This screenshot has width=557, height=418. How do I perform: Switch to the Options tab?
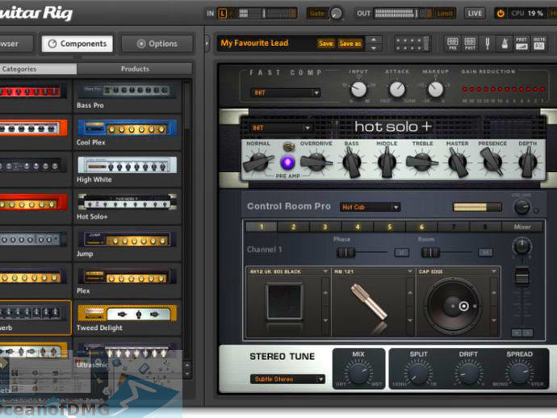[x=157, y=44]
